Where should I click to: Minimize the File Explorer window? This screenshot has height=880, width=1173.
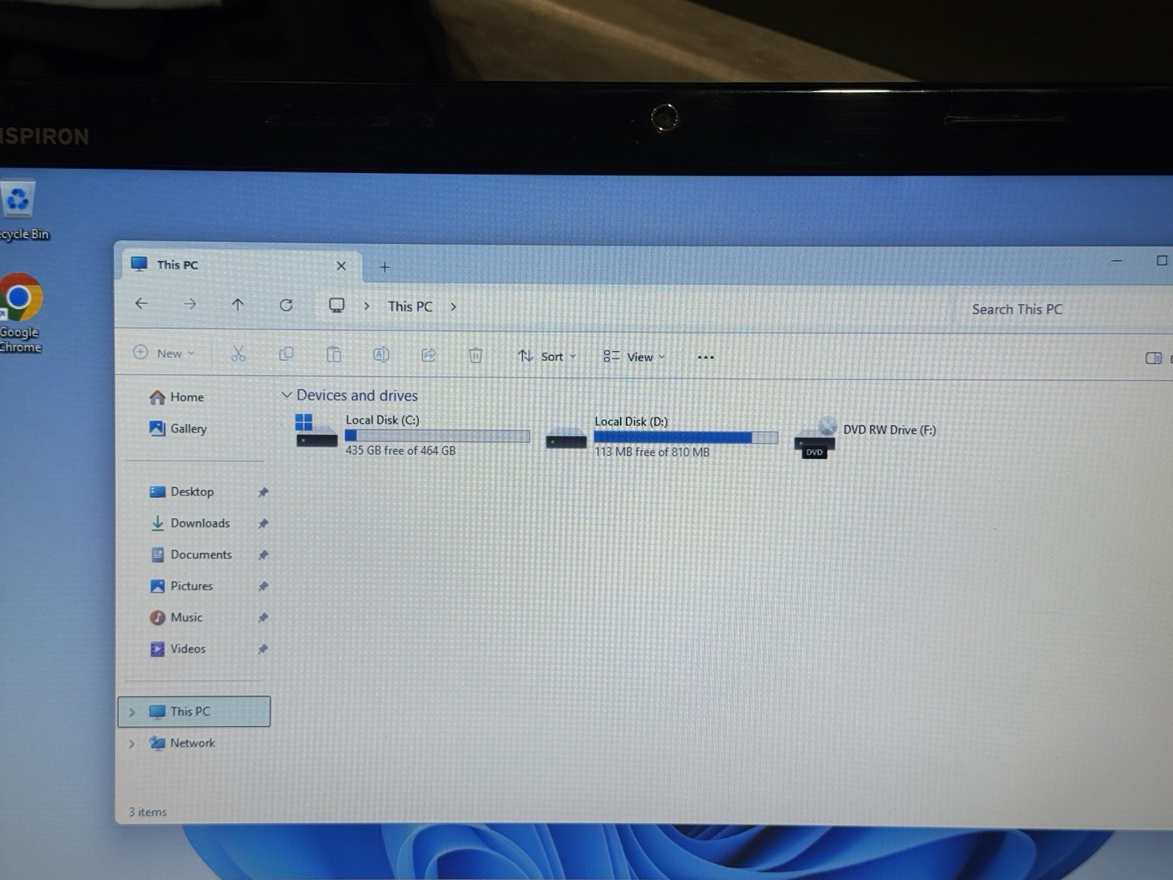point(1117,260)
